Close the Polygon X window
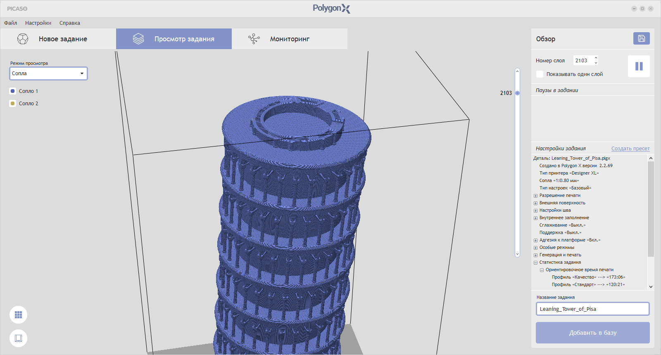 coord(650,9)
